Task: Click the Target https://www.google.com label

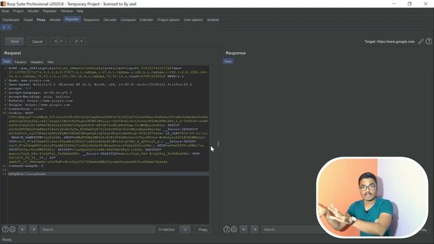Action: (389, 41)
